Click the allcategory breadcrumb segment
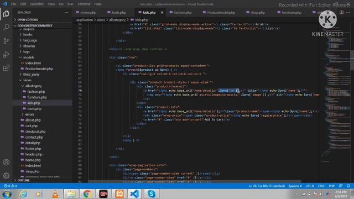Image resolution: width=354 pixels, height=199 pixels. click(117, 20)
